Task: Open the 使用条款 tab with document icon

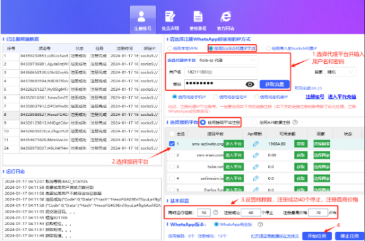Action: click(x=198, y=21)
